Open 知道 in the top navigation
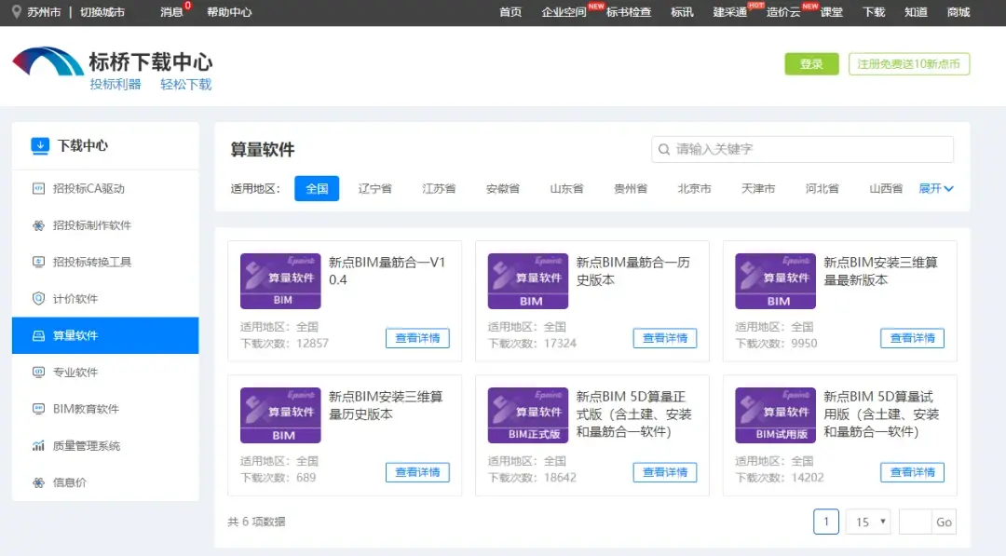 [917, 12]
